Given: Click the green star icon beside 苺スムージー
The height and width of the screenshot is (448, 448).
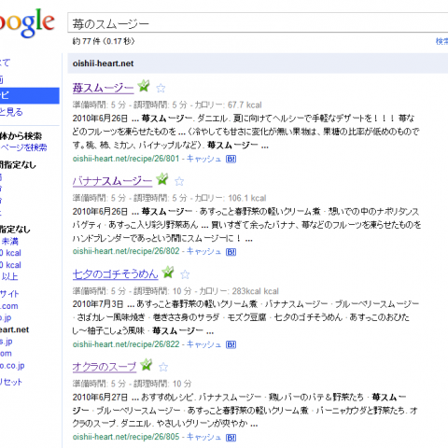Looking at the screenshot, I should (144, 86).
